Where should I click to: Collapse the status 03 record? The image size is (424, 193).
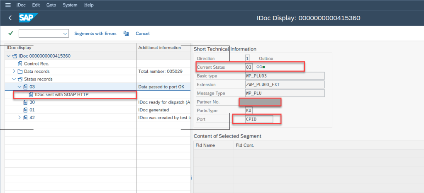19,87
